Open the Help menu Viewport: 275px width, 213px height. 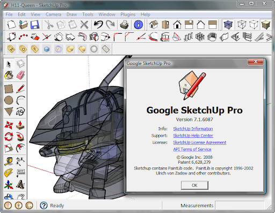pyautogui.click(x=146, y=14)
